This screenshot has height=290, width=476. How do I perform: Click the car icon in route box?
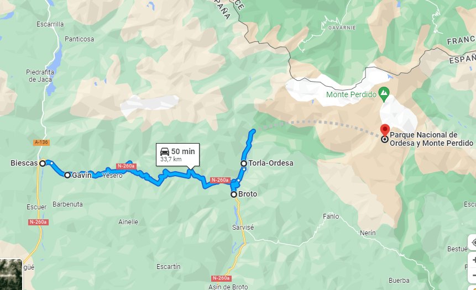pos(165,152)
